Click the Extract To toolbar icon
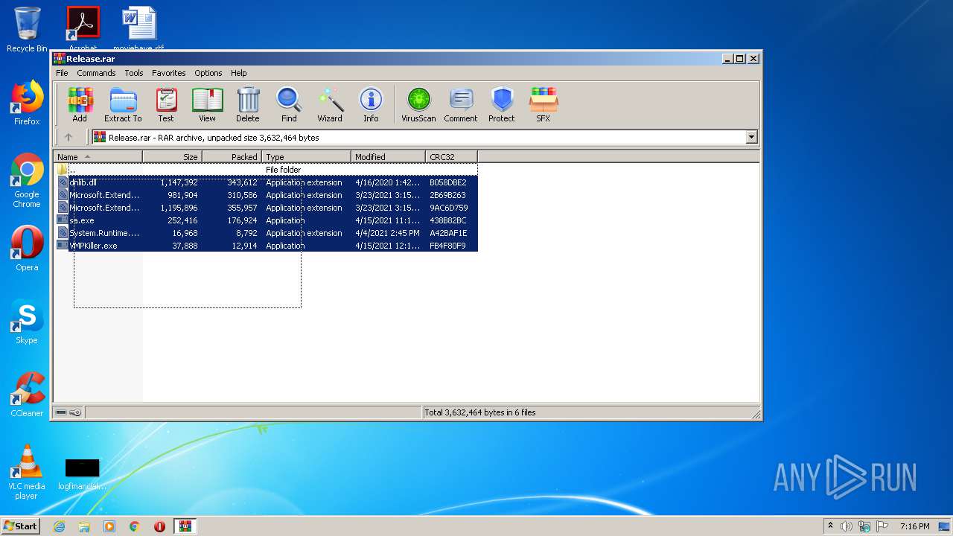This screenshot has width=953, height=536. click(x=123, y=104)
